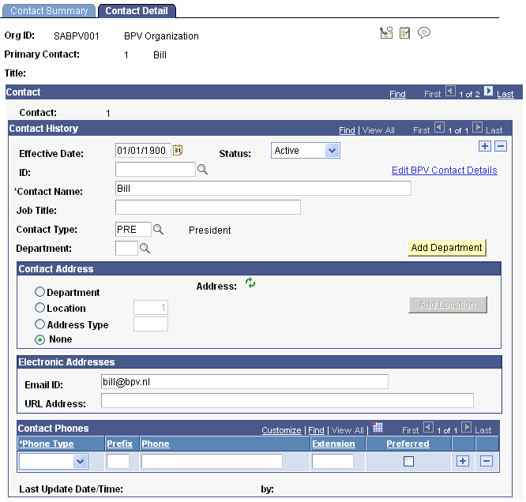This screenshot has width=526, height=502.
Task: Look up Contact Type with magnifier
Action: [x=158, y=230]
